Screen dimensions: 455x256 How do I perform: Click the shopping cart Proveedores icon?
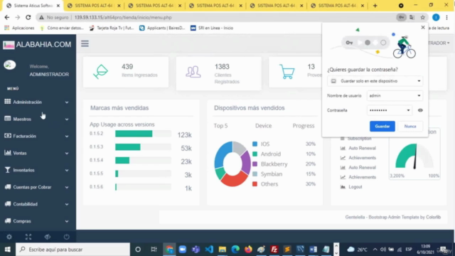coord(287,71)
